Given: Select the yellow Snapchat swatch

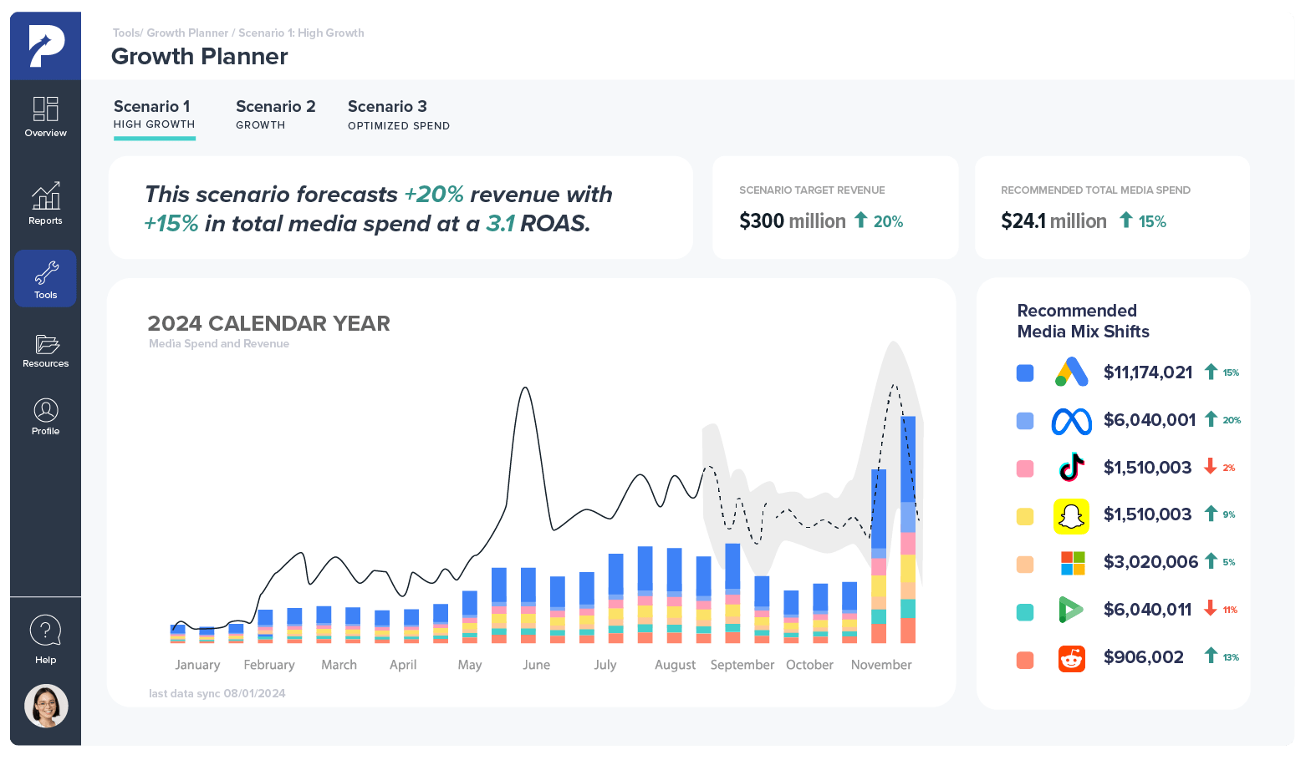Looking at the screenshot, I should (x=1025, y=516).
